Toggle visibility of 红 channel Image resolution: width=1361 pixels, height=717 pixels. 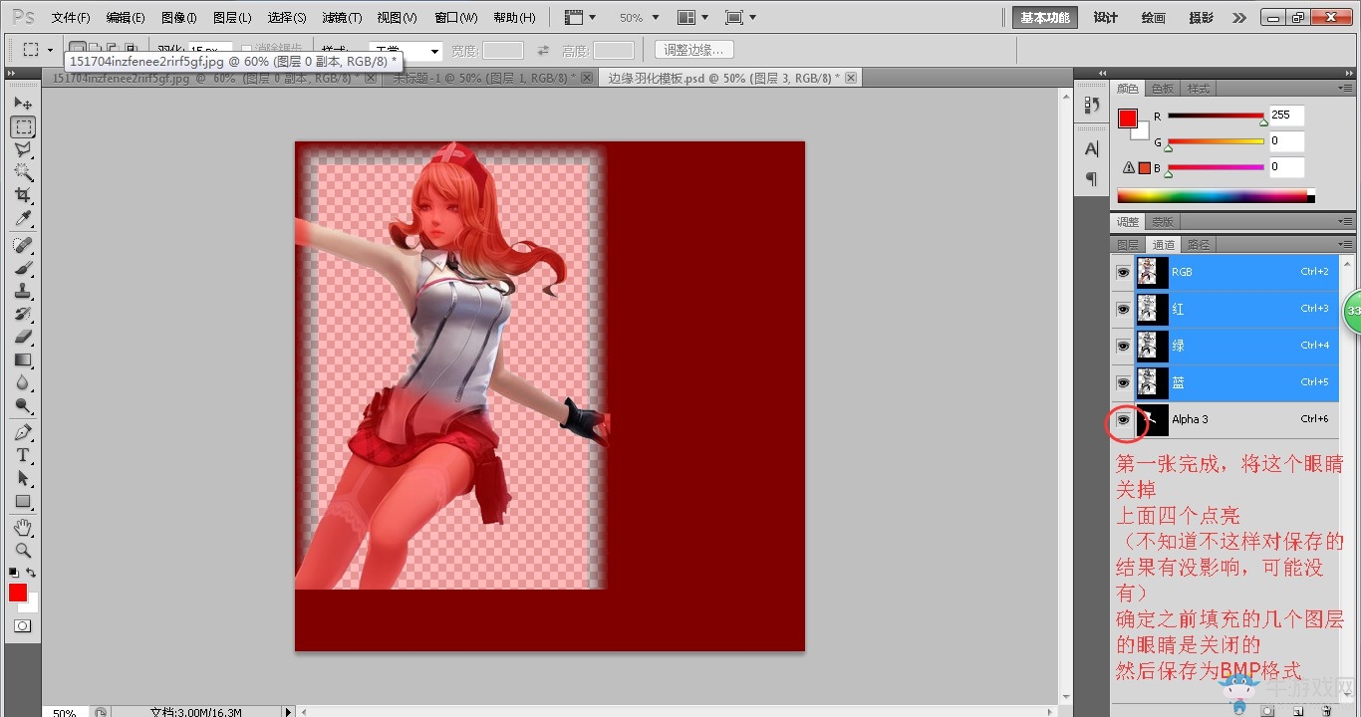1123,309
